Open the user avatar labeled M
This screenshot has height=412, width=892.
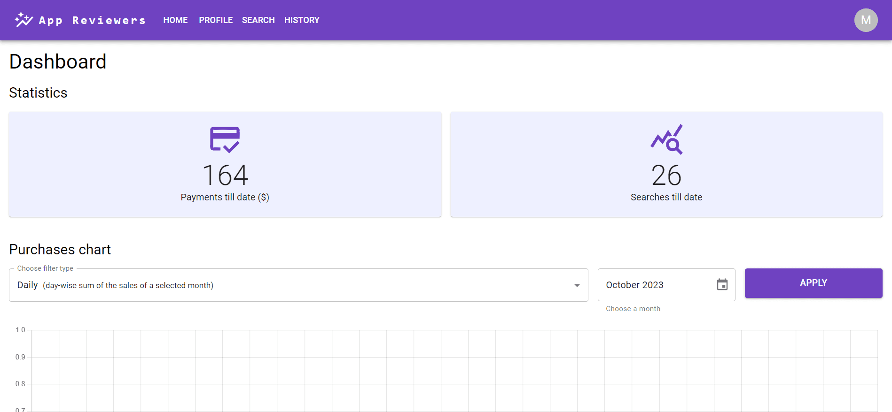pyautogui.click(x=866, y=20)
